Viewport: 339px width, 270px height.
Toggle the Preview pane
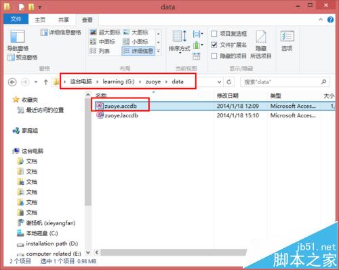(22, 58)
